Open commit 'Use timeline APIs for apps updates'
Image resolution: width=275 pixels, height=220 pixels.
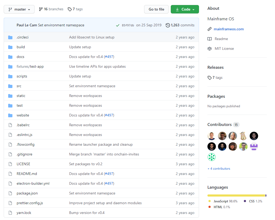coord(97,66)
